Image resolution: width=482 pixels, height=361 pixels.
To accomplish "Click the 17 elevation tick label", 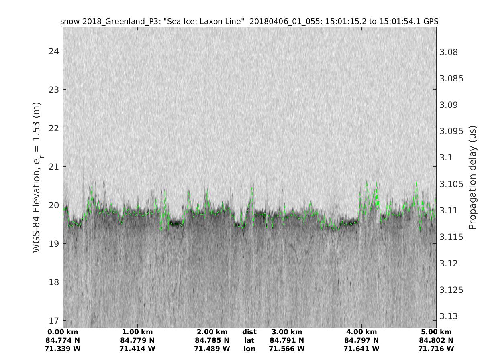I will click(54, 320).
